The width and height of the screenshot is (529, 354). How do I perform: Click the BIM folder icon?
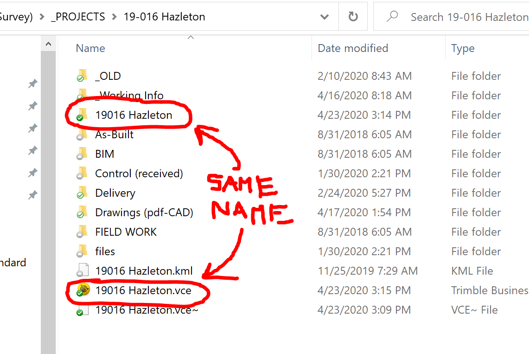pos(83,154)
